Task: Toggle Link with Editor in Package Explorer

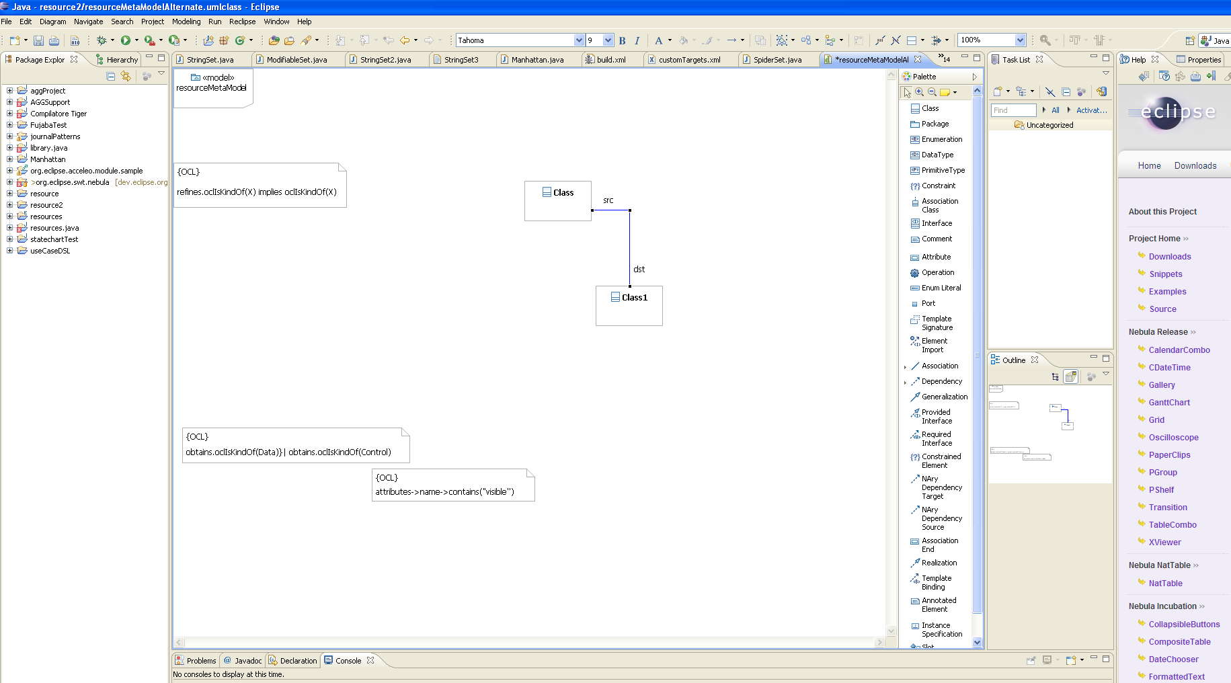Action: point(126,77)
